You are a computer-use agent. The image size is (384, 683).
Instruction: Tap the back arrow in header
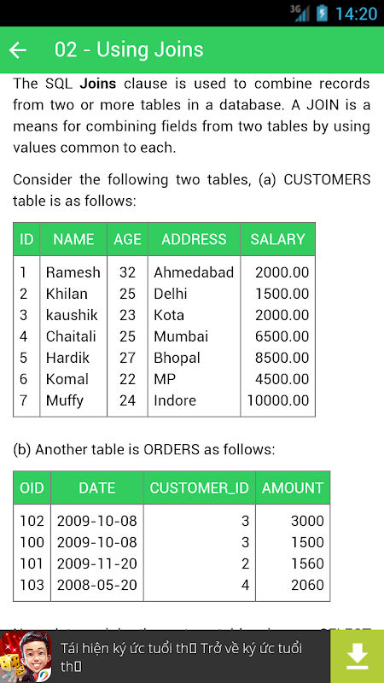pyautogui.click(x=18, y=50)
